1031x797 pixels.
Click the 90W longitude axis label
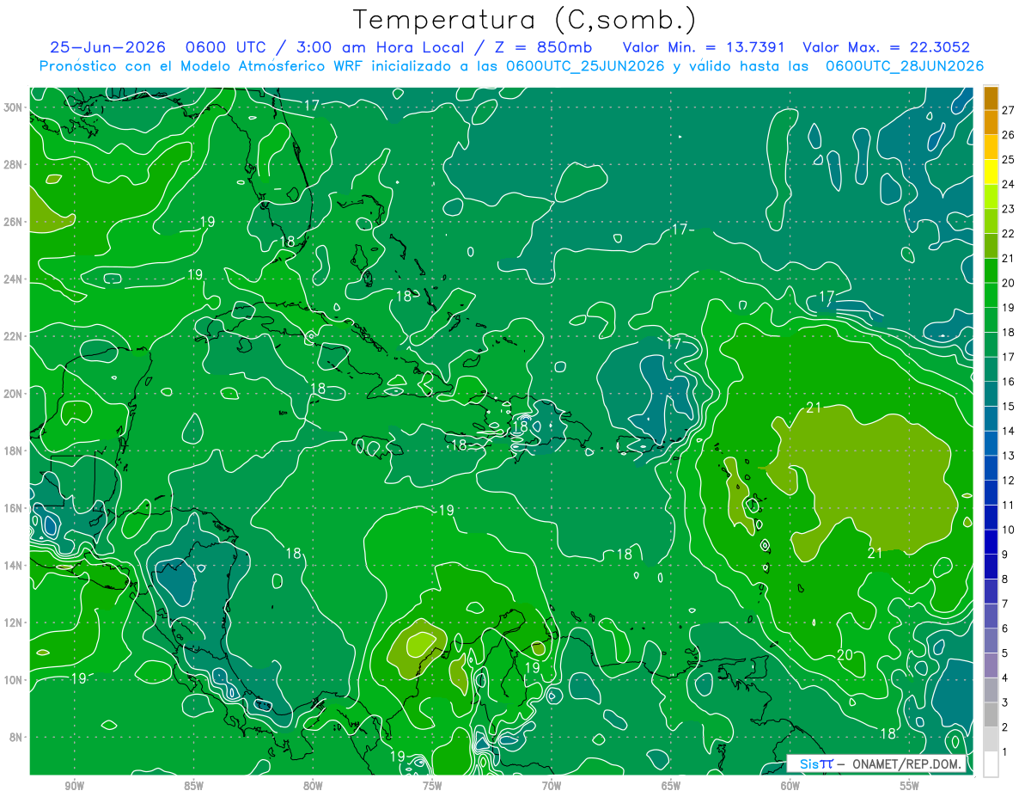(74, 786)
